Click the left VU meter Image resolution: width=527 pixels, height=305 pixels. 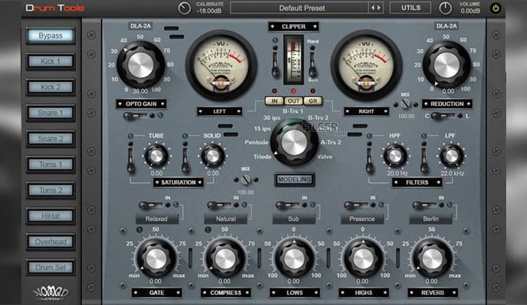221,65
